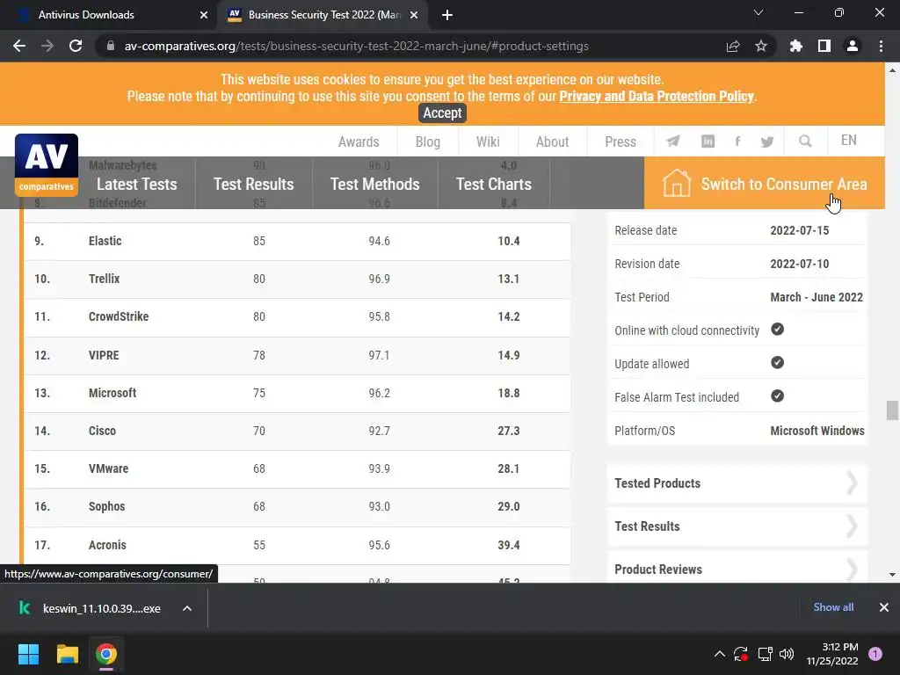Click the Kaspersky download file icon
Image resolution: width=900 pixels, height=675 pixels.
click(x=25, y=608)
